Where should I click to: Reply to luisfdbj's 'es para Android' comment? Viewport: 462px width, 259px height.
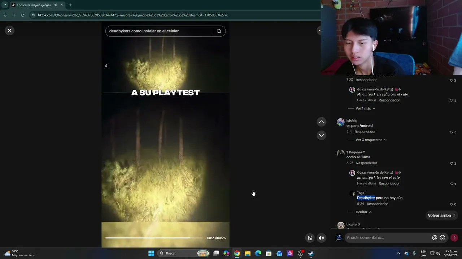pos(365,132)
